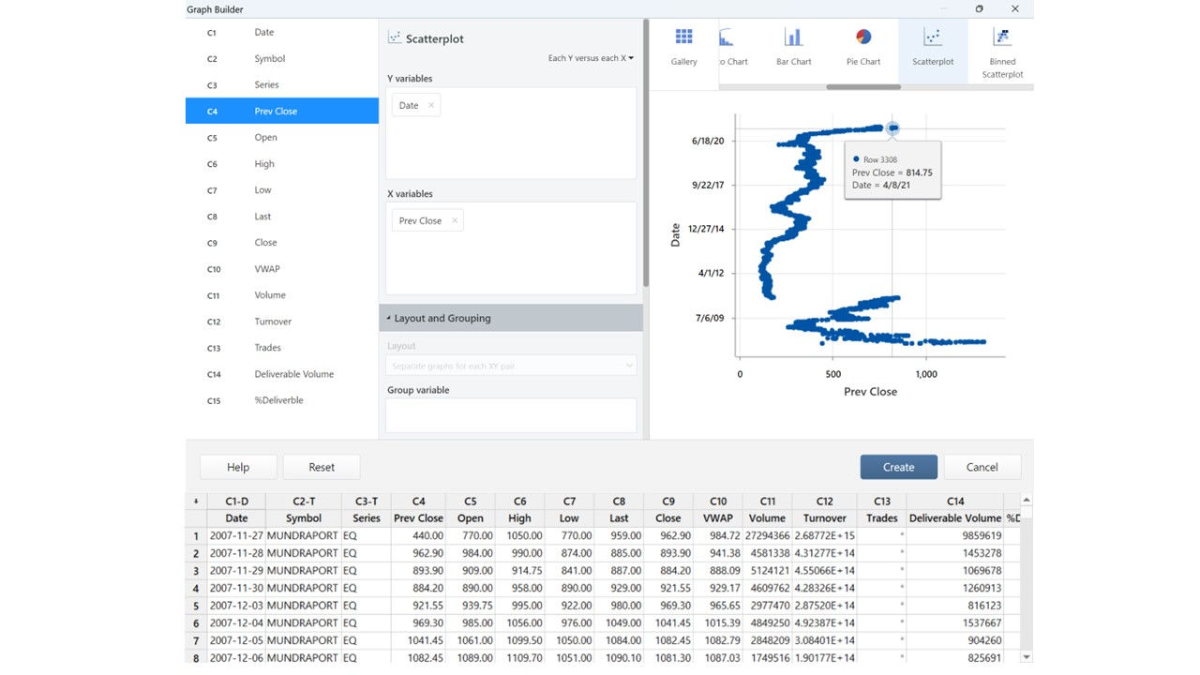The width and height of the screenshot is (1200, 675).
Task: Select the Pie Chart type
Action: [x=862, y=47]
